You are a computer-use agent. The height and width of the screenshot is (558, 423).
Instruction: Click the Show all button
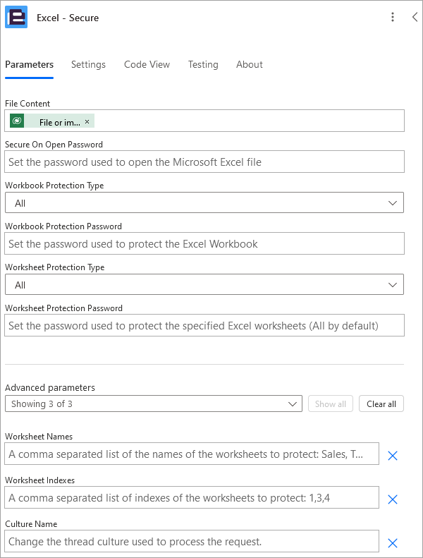click(331, 404)
